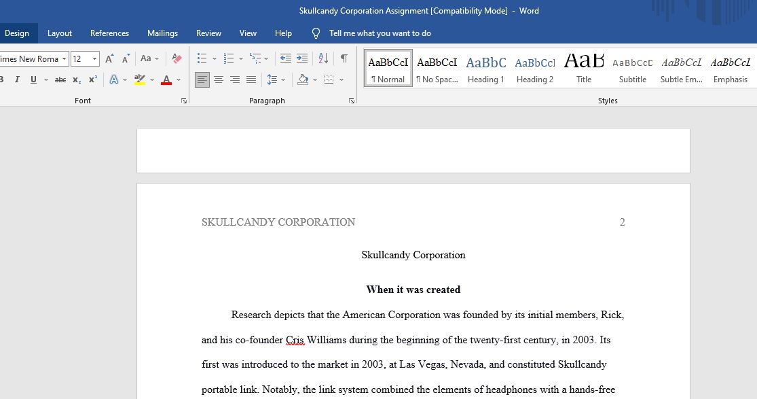Apply superscript formatting

[x=93, y=80]
